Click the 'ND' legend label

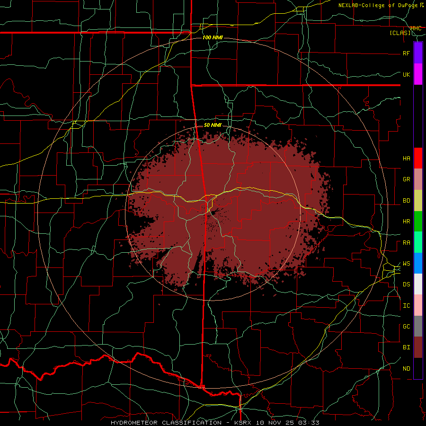tap(407, 369)
